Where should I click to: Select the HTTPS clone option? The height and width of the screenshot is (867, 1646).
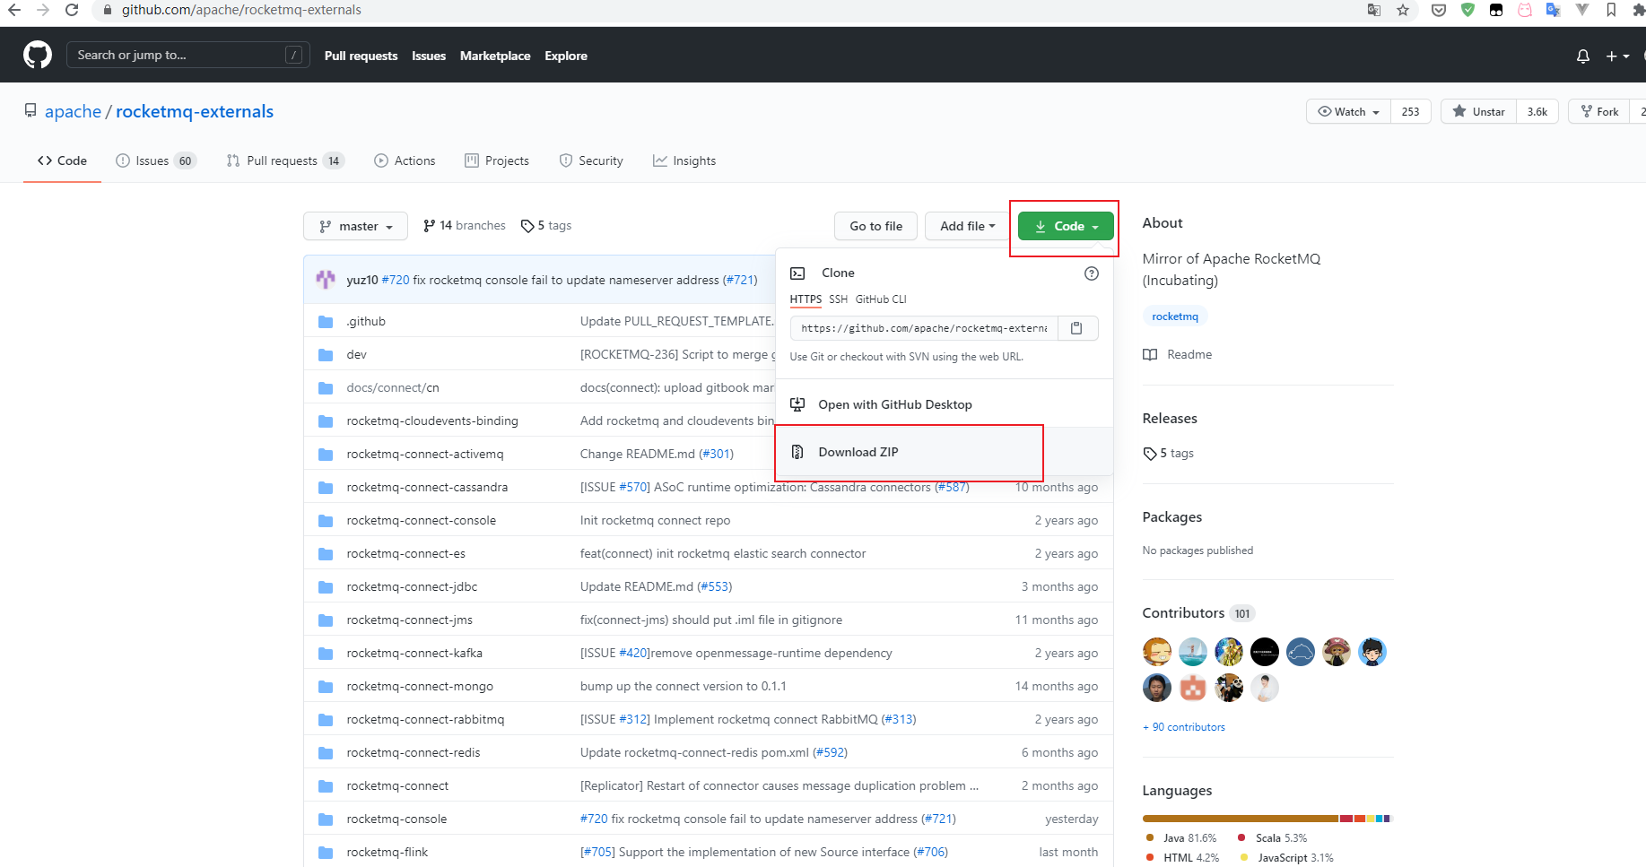[x=806, y=299]
